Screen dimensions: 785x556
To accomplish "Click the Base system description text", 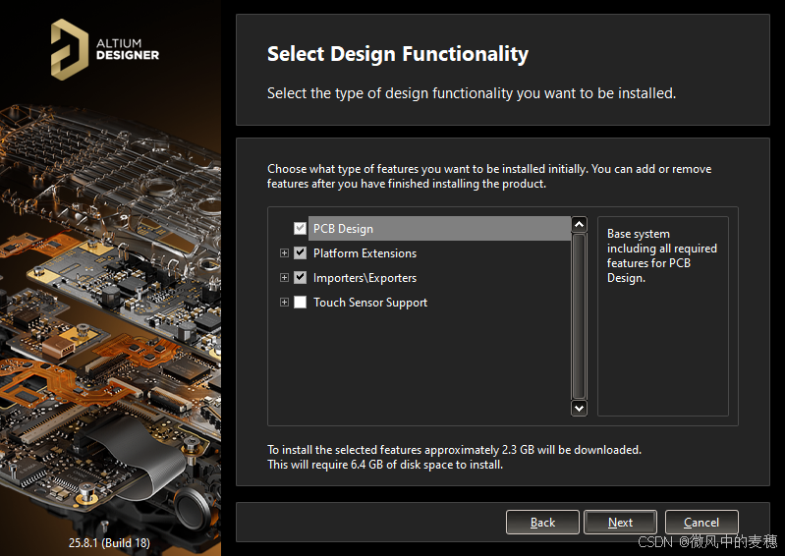I will point(661,255).
